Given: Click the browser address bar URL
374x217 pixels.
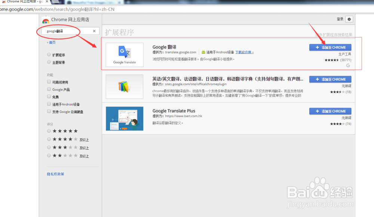Looking at the screenshot, I should tap(57, 9).
